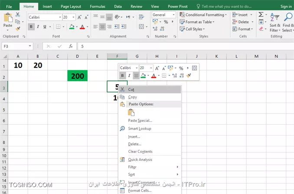Click ribbon Decrease Decimal icon

coord(162,29)
